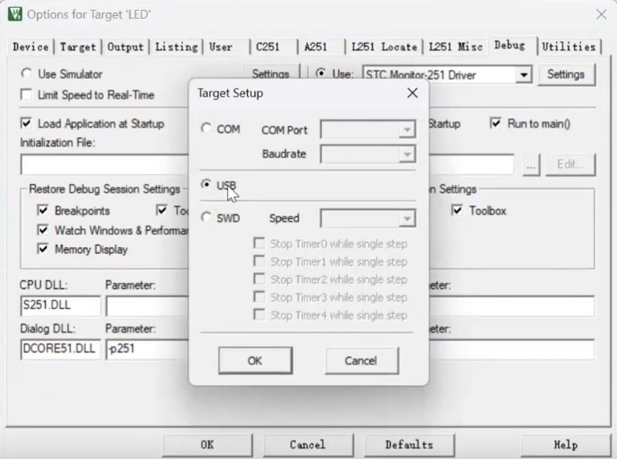Toggle Limit Speed to Real-Time checkbox
The height and width of the screenshot is (459, 617).
click(27, 95)
